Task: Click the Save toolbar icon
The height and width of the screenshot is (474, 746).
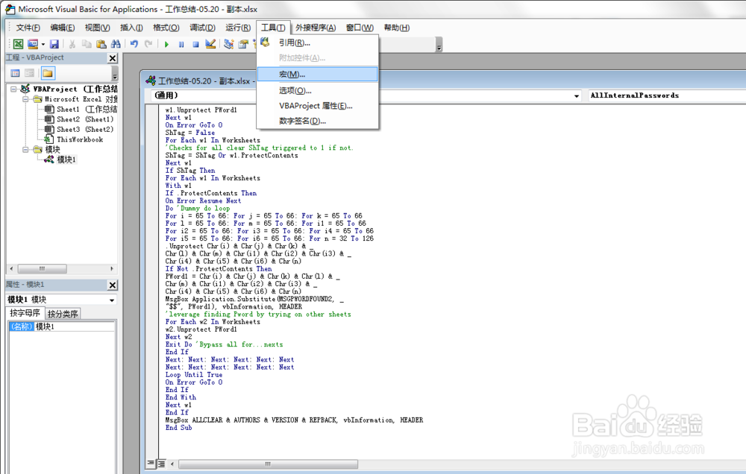Action: (x=54, y=44)
